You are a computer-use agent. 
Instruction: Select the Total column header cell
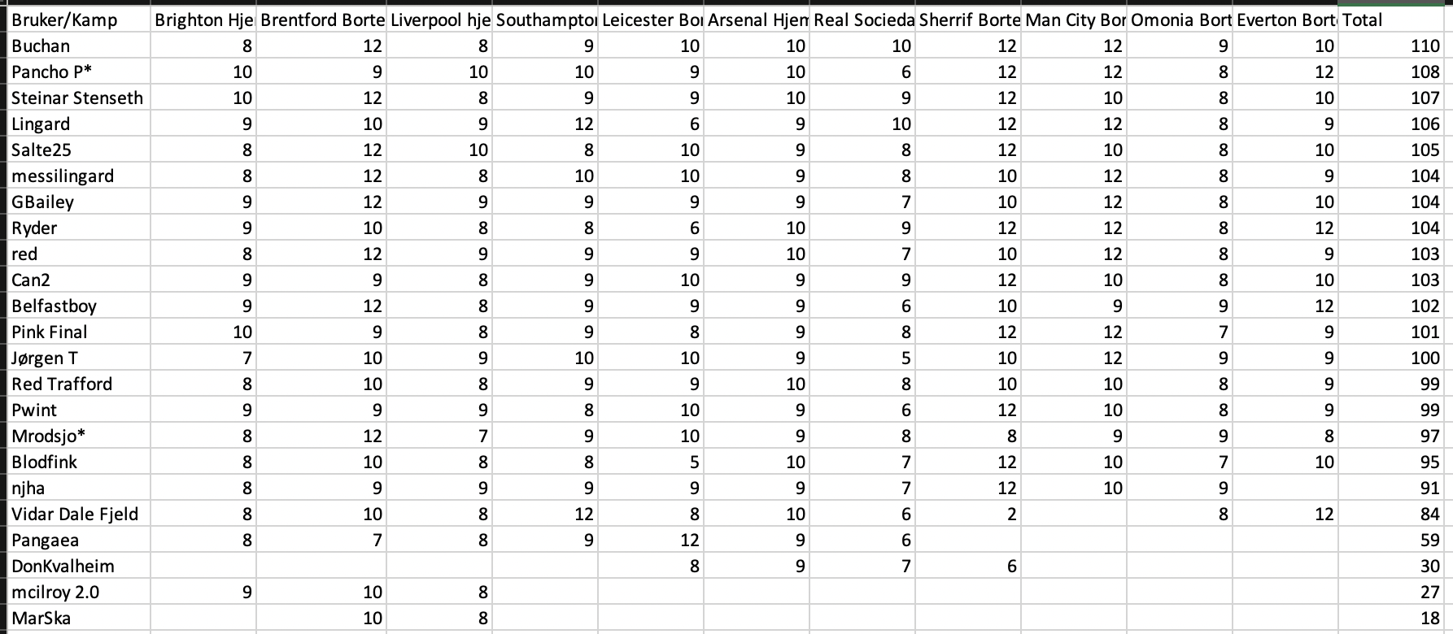[x=1391, y=20]
